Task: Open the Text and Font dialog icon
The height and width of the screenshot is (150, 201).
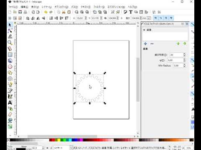Action: pos(131,12)
